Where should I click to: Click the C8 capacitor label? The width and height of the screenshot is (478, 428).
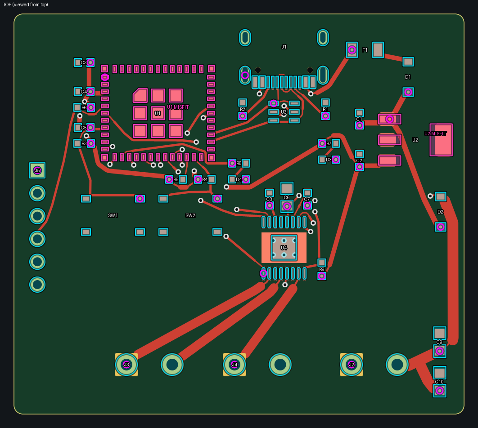coord(269,199)
